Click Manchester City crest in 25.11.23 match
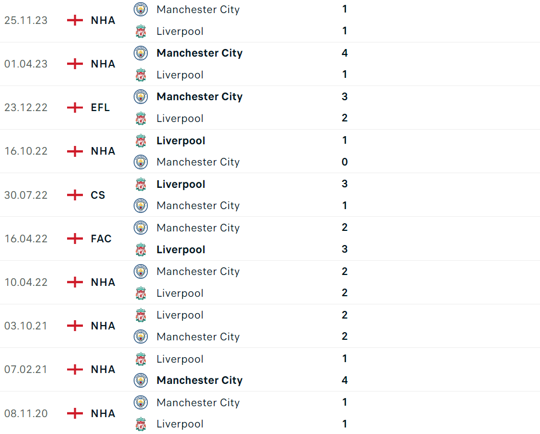This screenshot has height=434, width=540. (141, 9)
